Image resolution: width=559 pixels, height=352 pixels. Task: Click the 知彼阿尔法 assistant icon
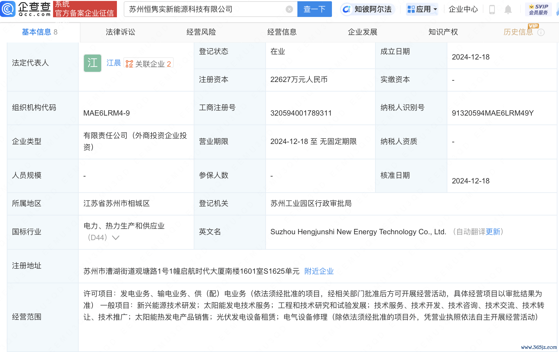(347, 9)
